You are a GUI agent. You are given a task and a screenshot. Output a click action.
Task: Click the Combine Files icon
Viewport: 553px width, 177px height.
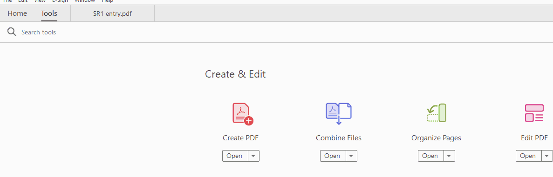pos(339,114)
